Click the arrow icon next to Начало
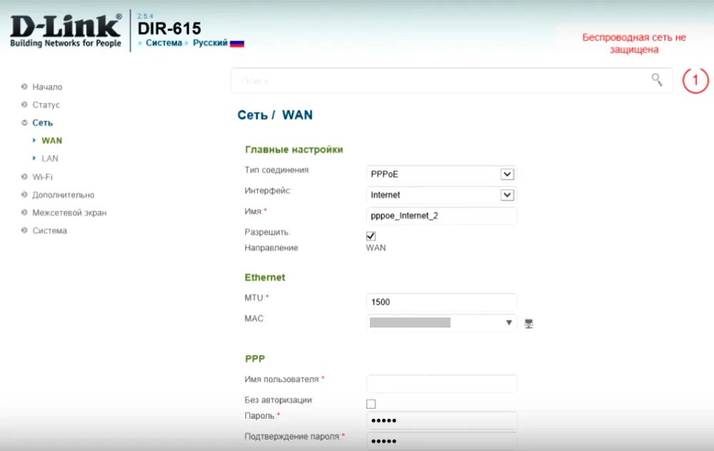 [x=24, y=86]
